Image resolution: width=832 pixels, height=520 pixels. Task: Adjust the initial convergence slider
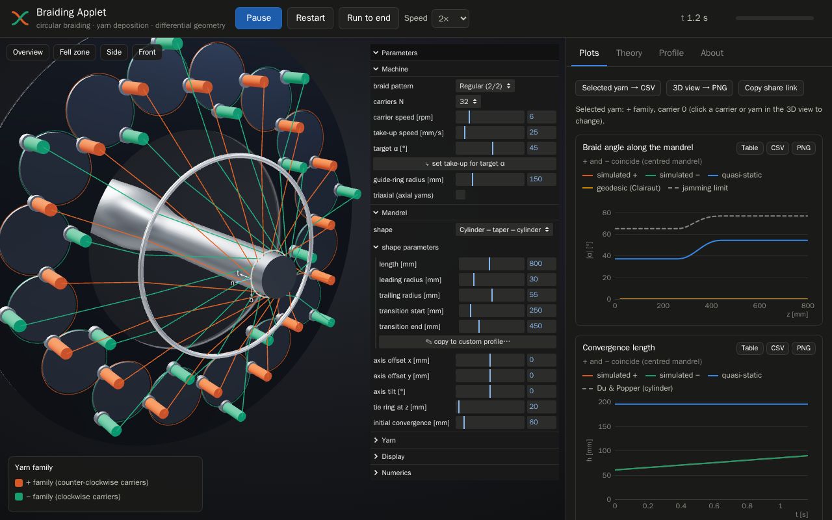[490, 422]
